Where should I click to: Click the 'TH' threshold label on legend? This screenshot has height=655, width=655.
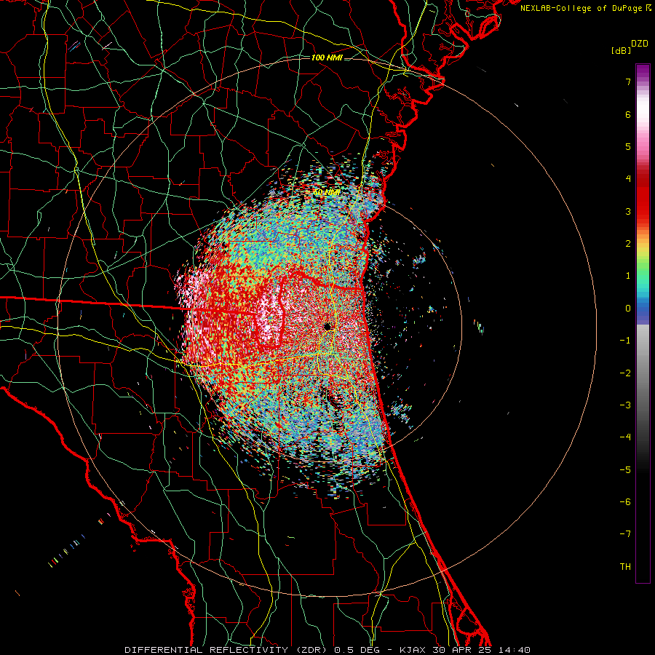pos(625,567)
